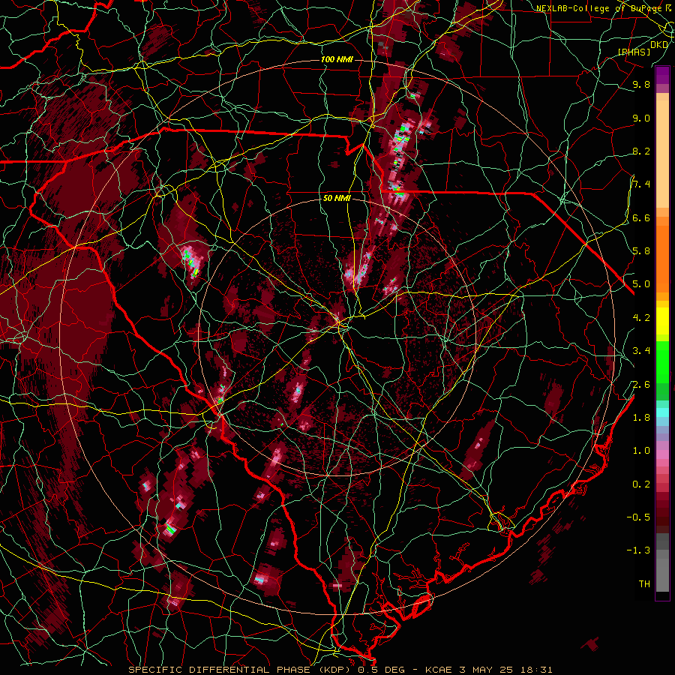This screenshot has width=675, height=675.
Task: Click the 1.8 scale value
Action: [641, 418]
